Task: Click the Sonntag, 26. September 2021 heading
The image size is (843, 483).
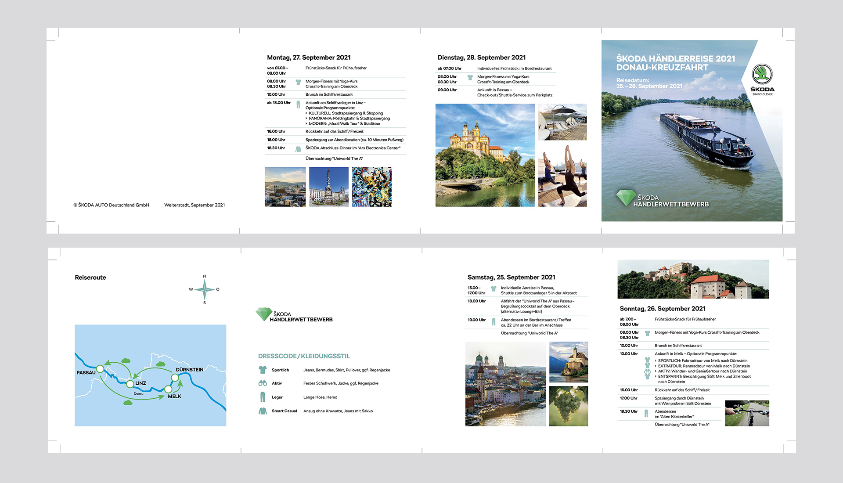Action: tap(663, 309)
